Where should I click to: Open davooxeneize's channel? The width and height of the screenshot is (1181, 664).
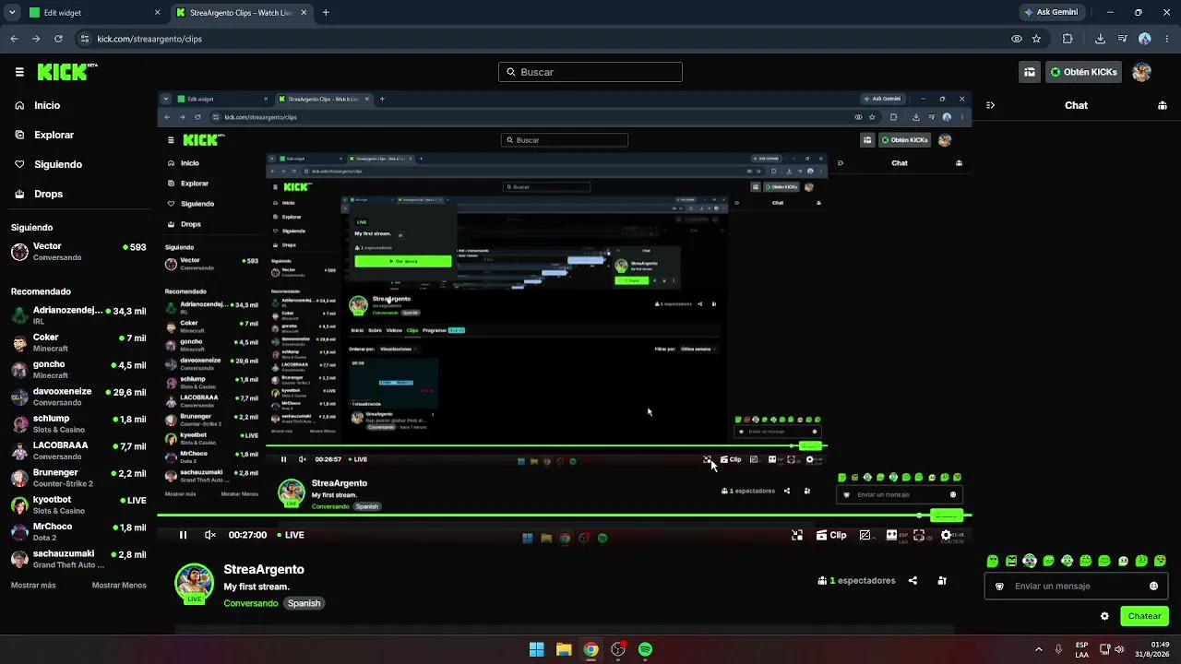(x=78, y=397)
